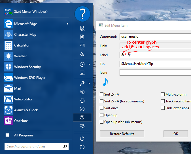Image resolution: width=191 pixels, height=154 pixels.
Task: Click the Command field with user_music
Action: [x=155, y=37]
